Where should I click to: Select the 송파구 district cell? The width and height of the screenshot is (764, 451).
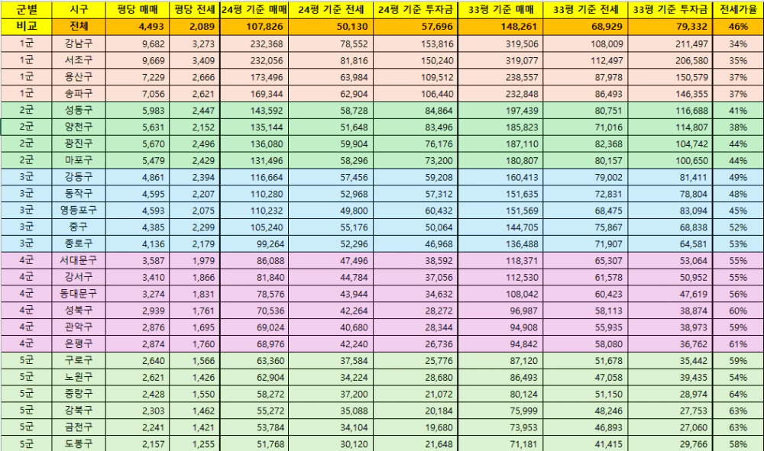click(79, 93)
